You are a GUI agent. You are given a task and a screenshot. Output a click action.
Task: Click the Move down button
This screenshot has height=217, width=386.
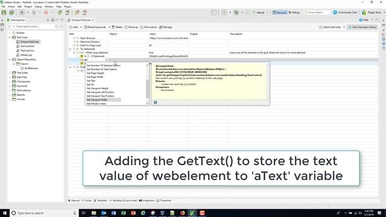(x=148, y=27)
